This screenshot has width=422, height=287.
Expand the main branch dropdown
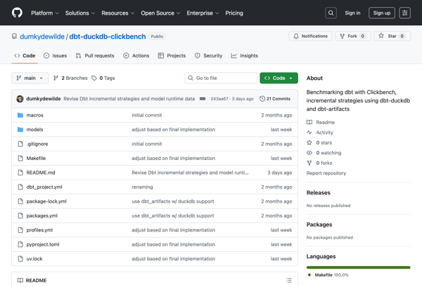[x=30, y=78]
